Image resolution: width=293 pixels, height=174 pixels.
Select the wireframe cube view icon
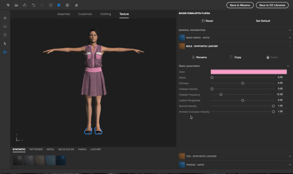point(51,5)
